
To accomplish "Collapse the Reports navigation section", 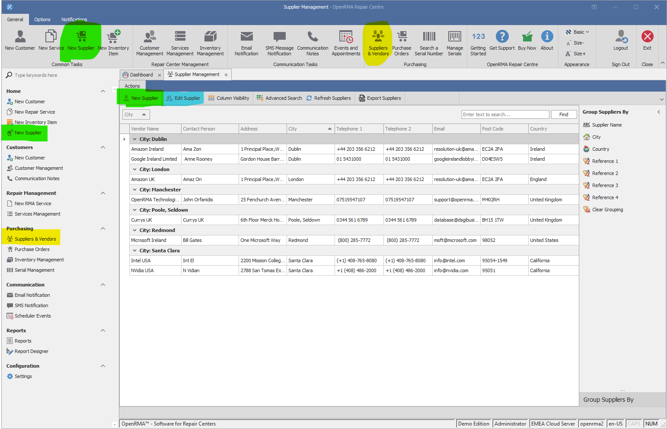I will pos(103,330).
